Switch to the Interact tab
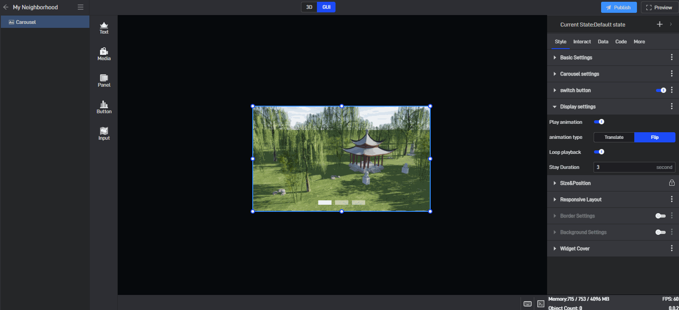This screenshot has width=679, height=310. coord(582,42)
